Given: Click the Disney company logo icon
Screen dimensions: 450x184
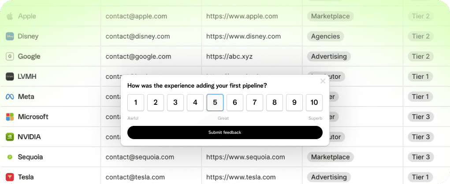Looking at the screenshot, I should (x=10, y=37).
